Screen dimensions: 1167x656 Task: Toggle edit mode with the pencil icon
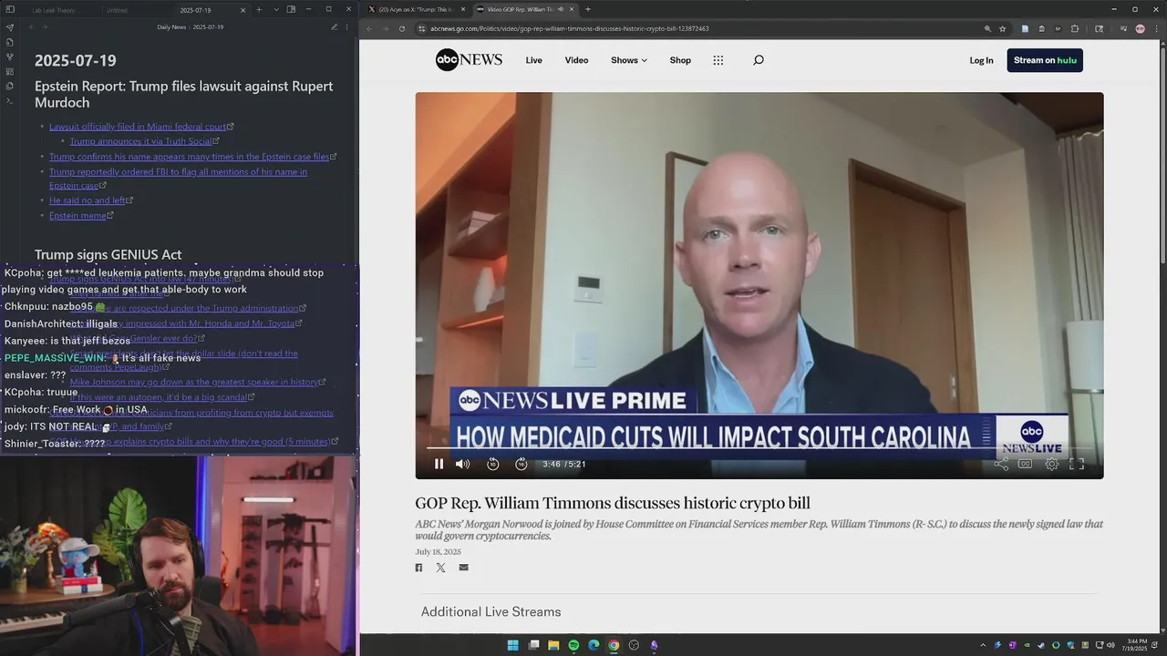335,27
